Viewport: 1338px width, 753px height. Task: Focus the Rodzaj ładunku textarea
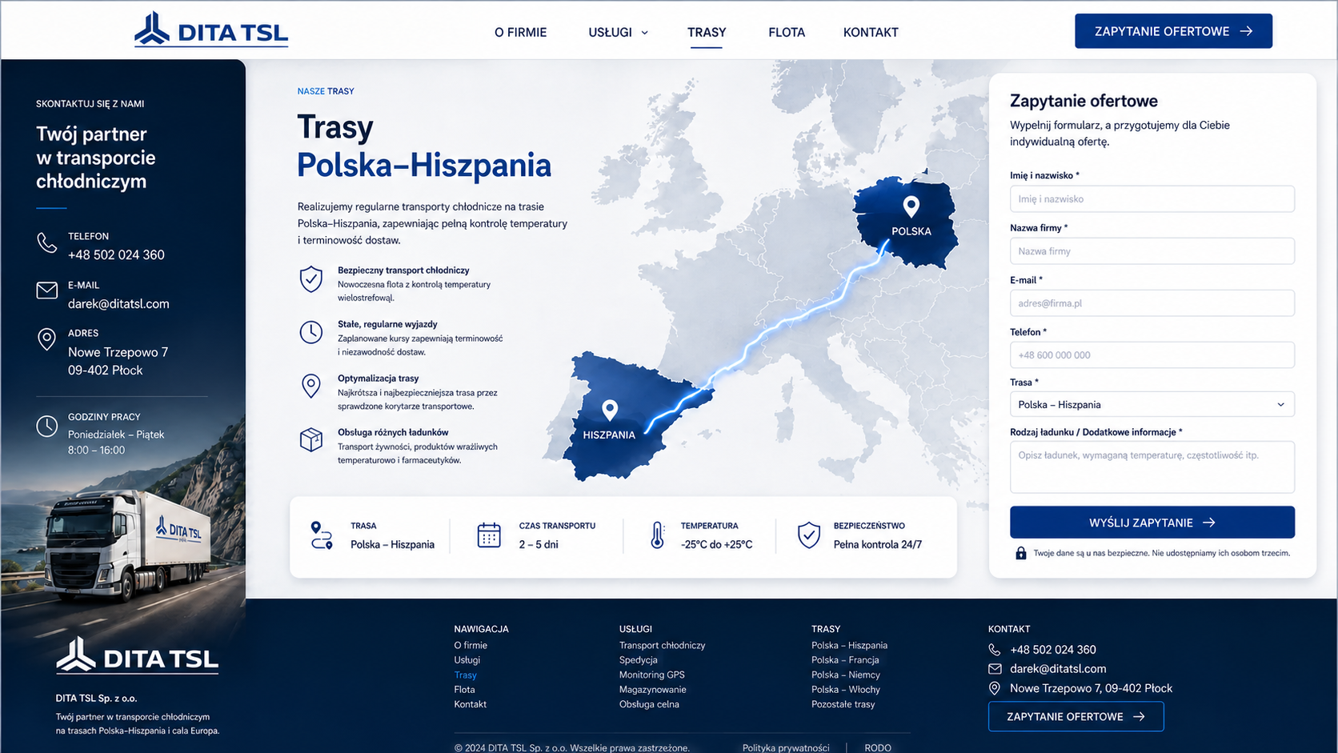pyautogui.click(x=1152, y=467)
